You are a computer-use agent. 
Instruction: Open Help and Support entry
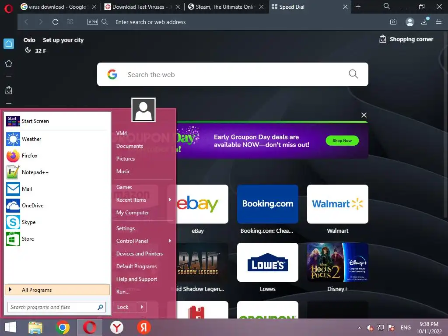(136, 279)
